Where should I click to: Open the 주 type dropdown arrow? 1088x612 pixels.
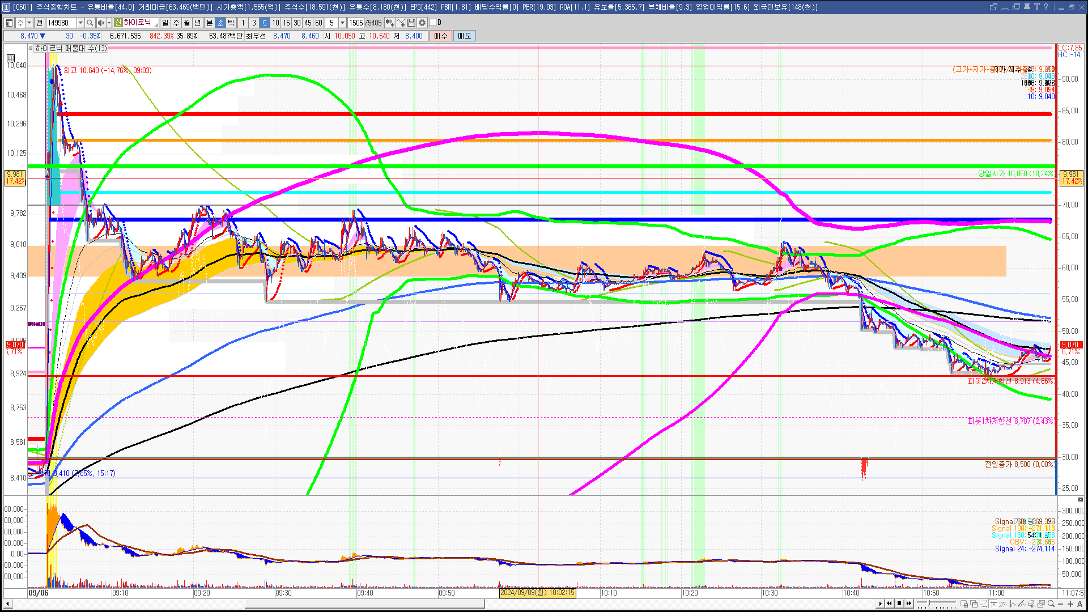click(29, 23)
